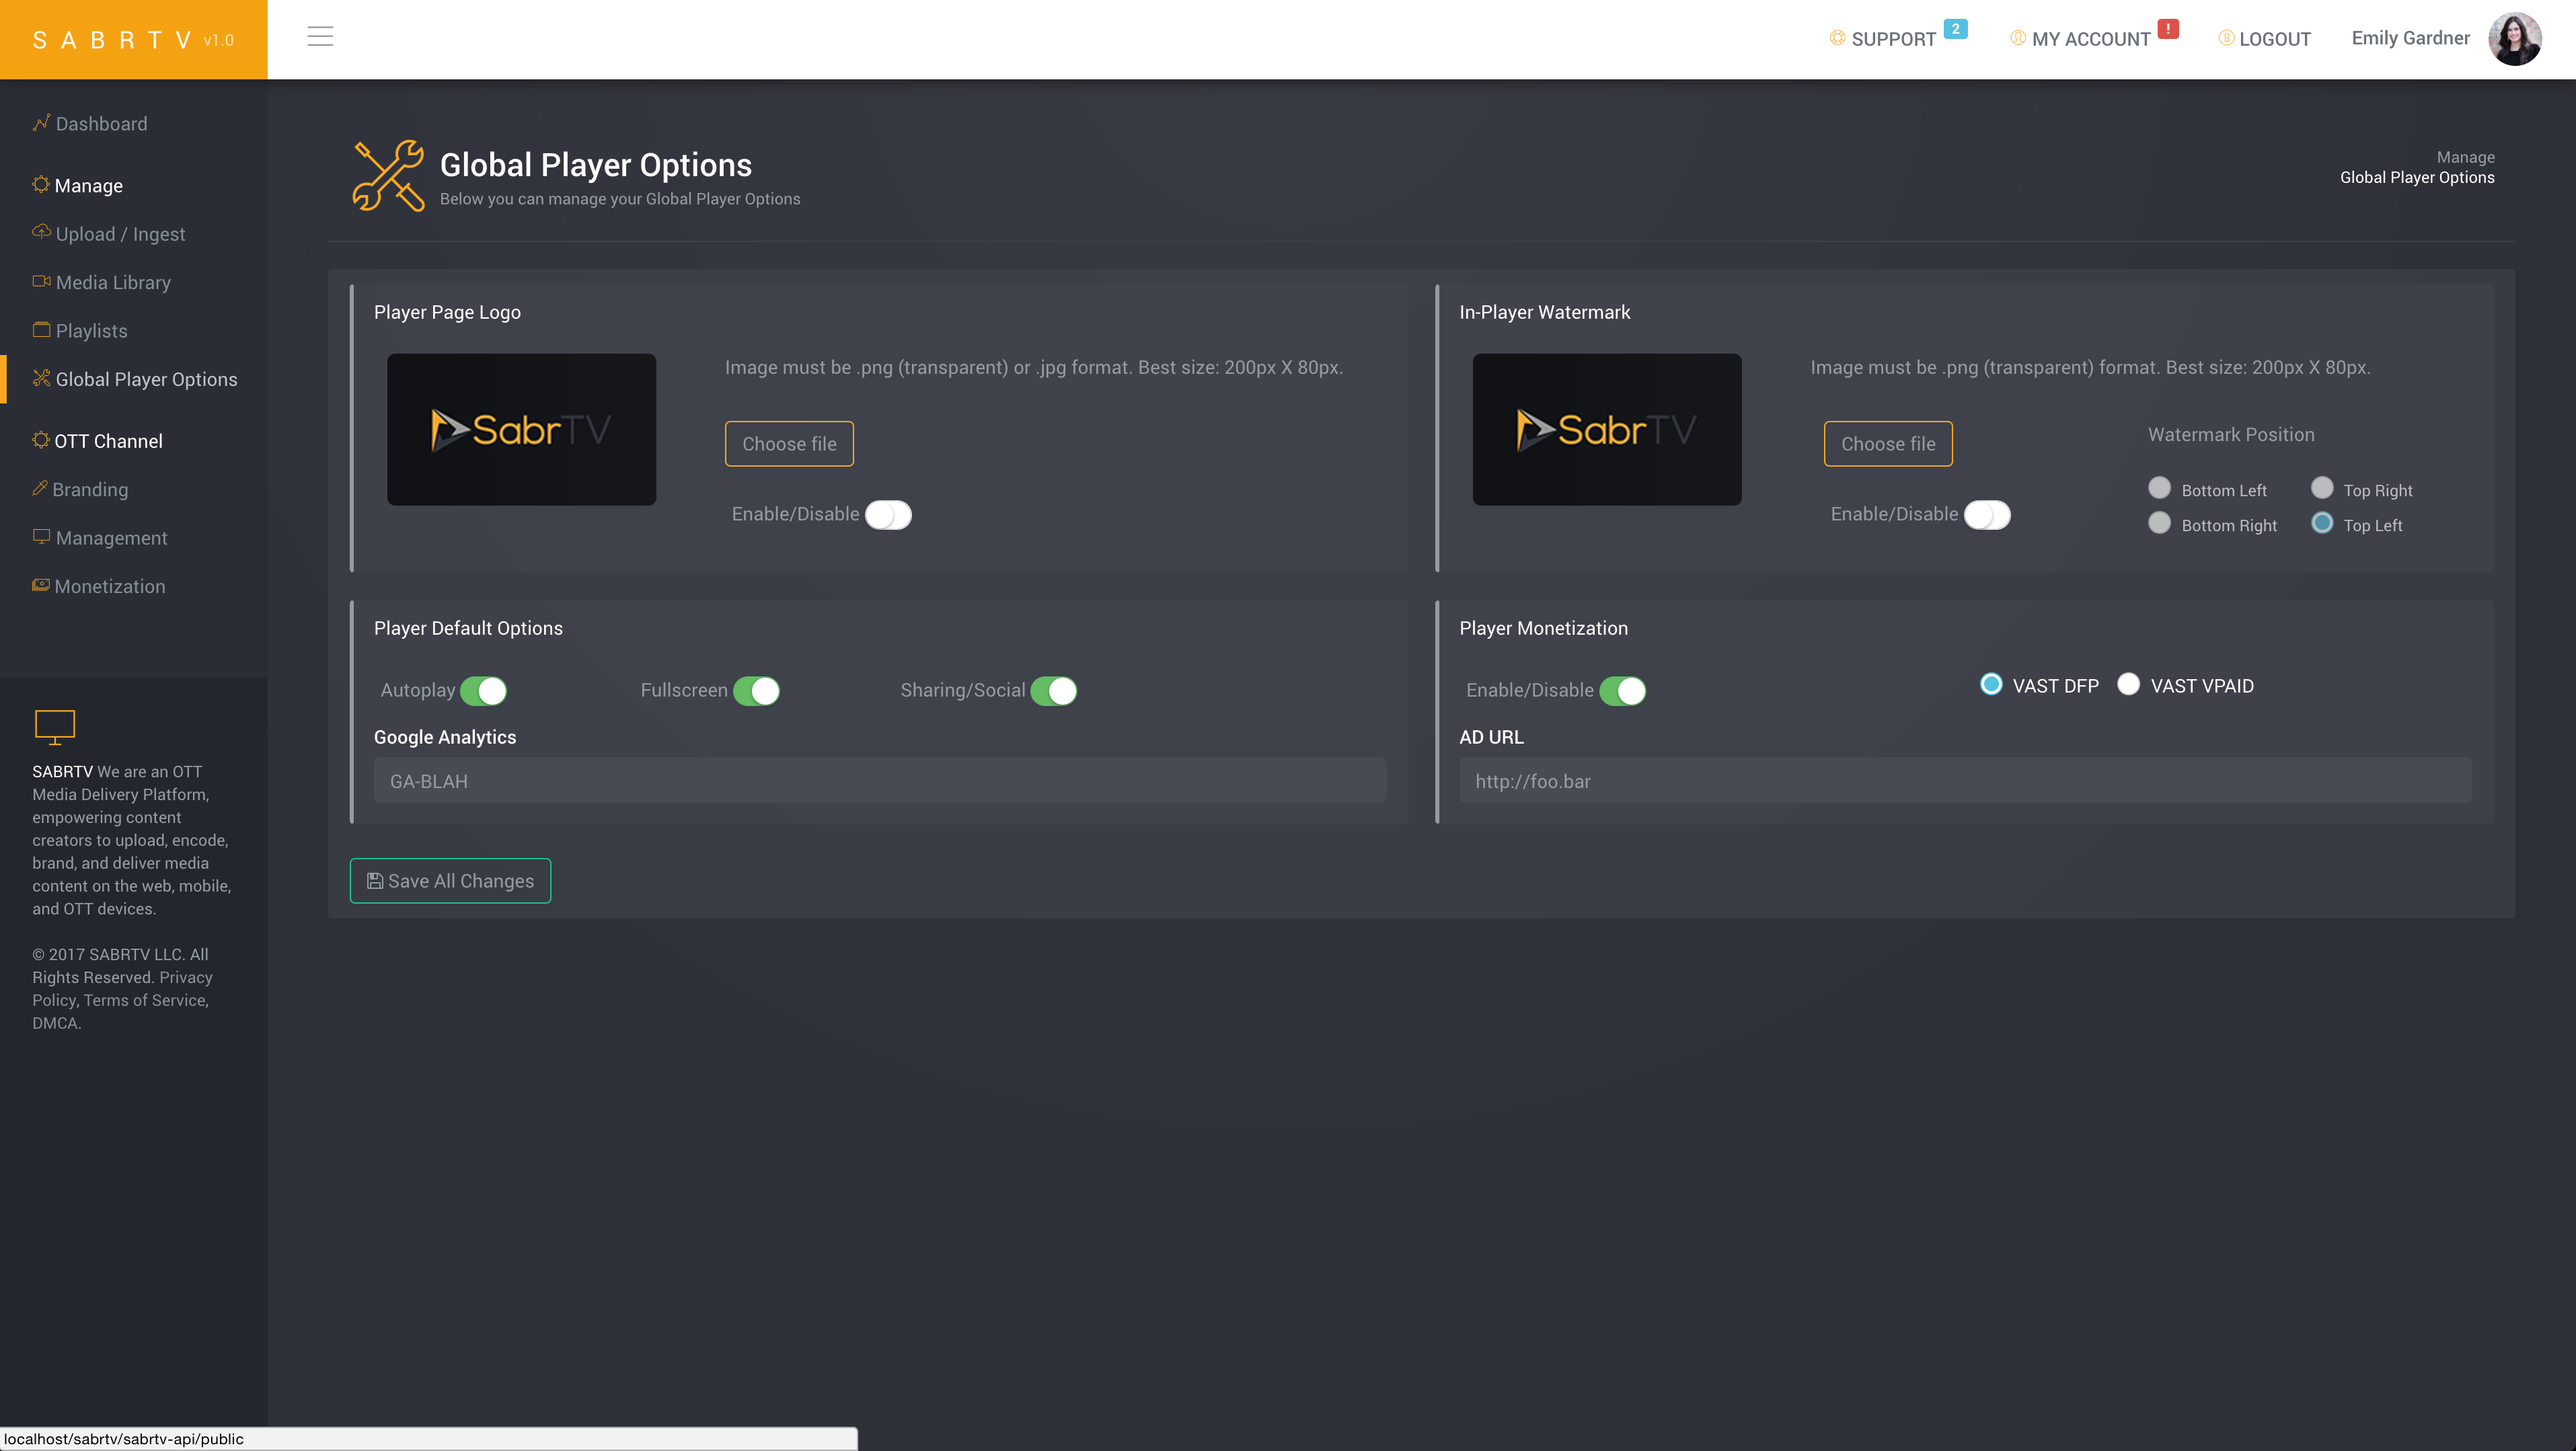Click the Upload / Ingest cloud icon
This screenshot has height=1451, width=2576.
click(41, 232)
